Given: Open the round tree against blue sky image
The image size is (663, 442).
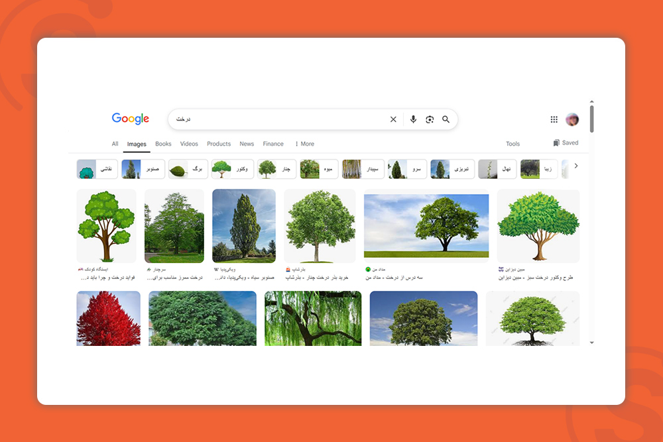Looking at the screenshot, I should pyautogui.click(x=424, y=318).
